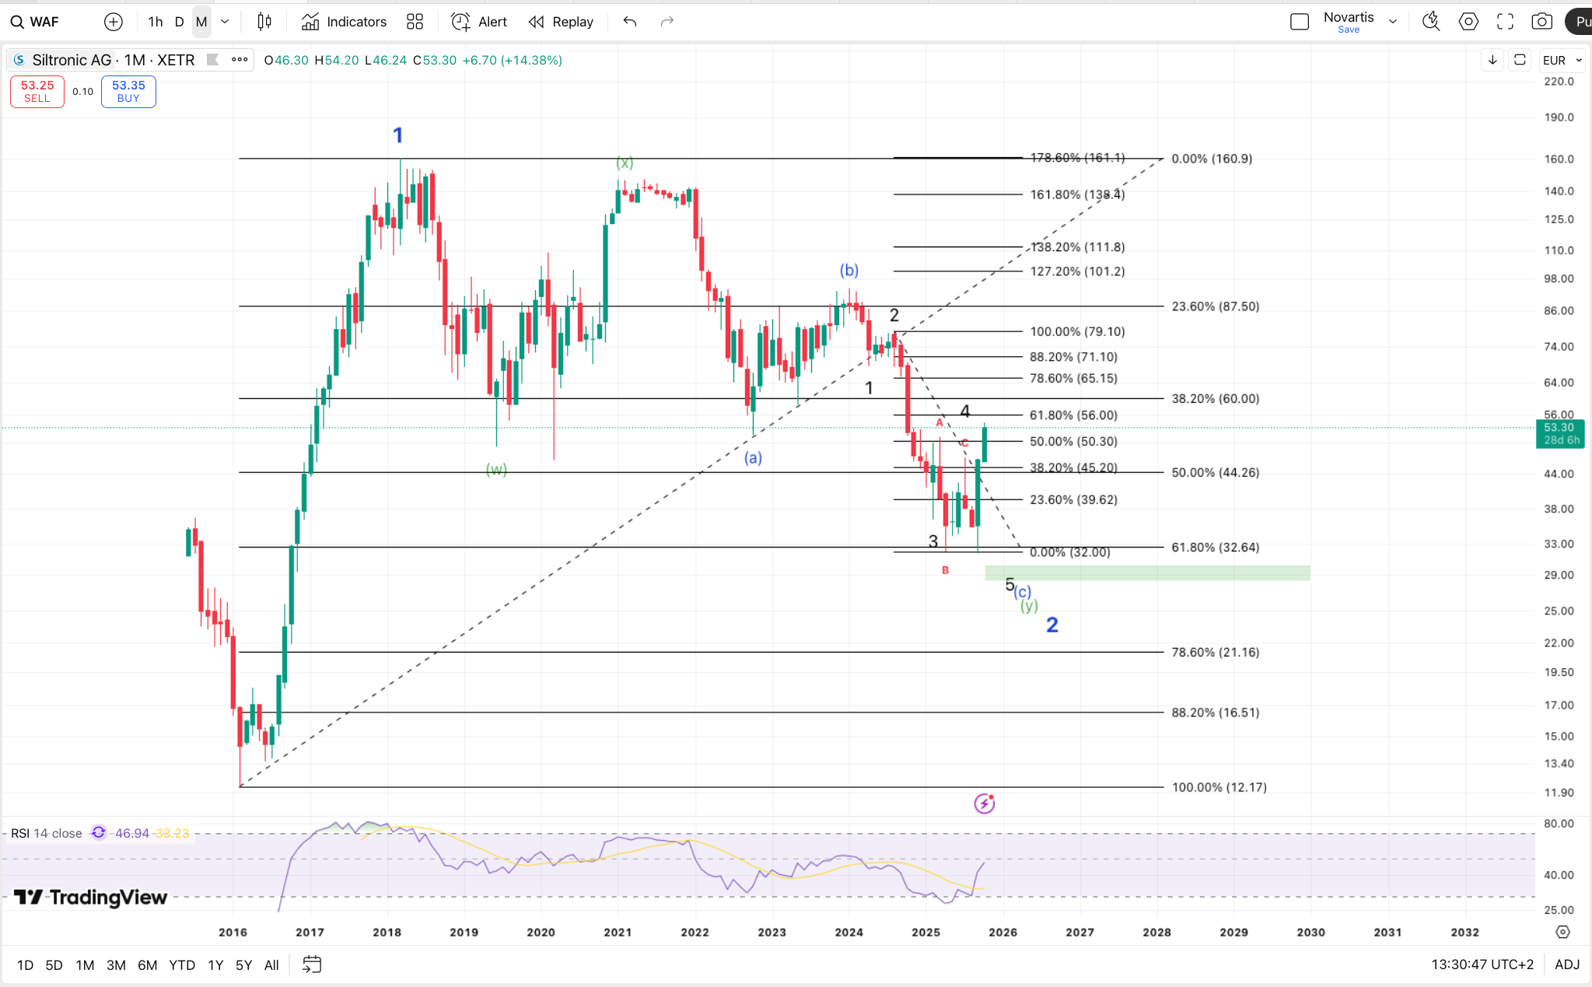The image size is (1592, 987).
Task: Toggle the layout checkbox square next to Novartis
Action: coord(1300,22)
